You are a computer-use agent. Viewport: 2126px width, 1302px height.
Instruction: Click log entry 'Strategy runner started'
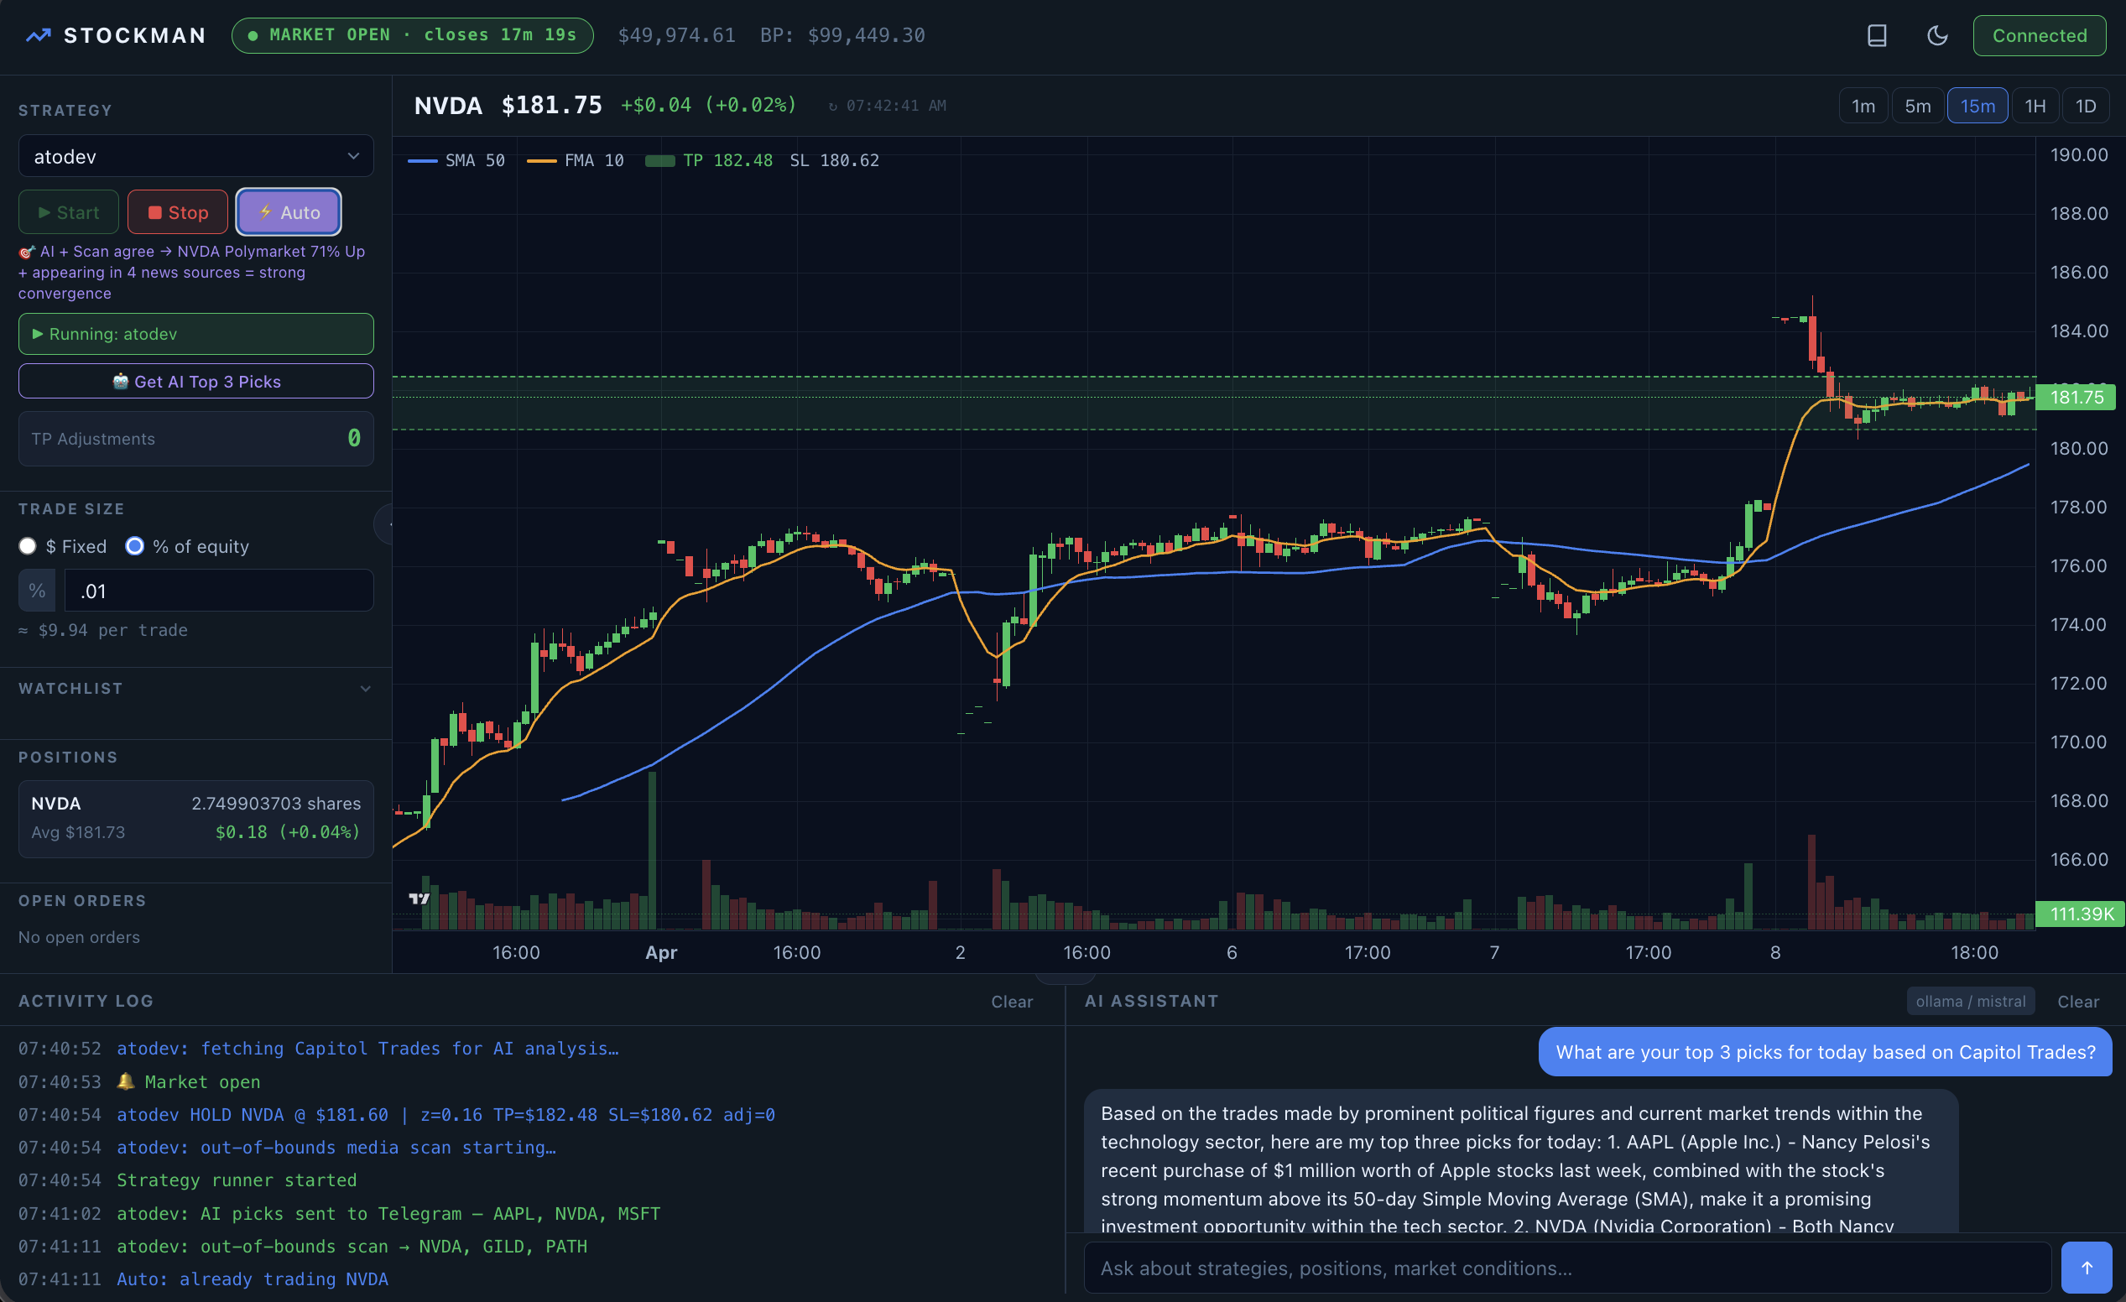(x=237, y=1180)
